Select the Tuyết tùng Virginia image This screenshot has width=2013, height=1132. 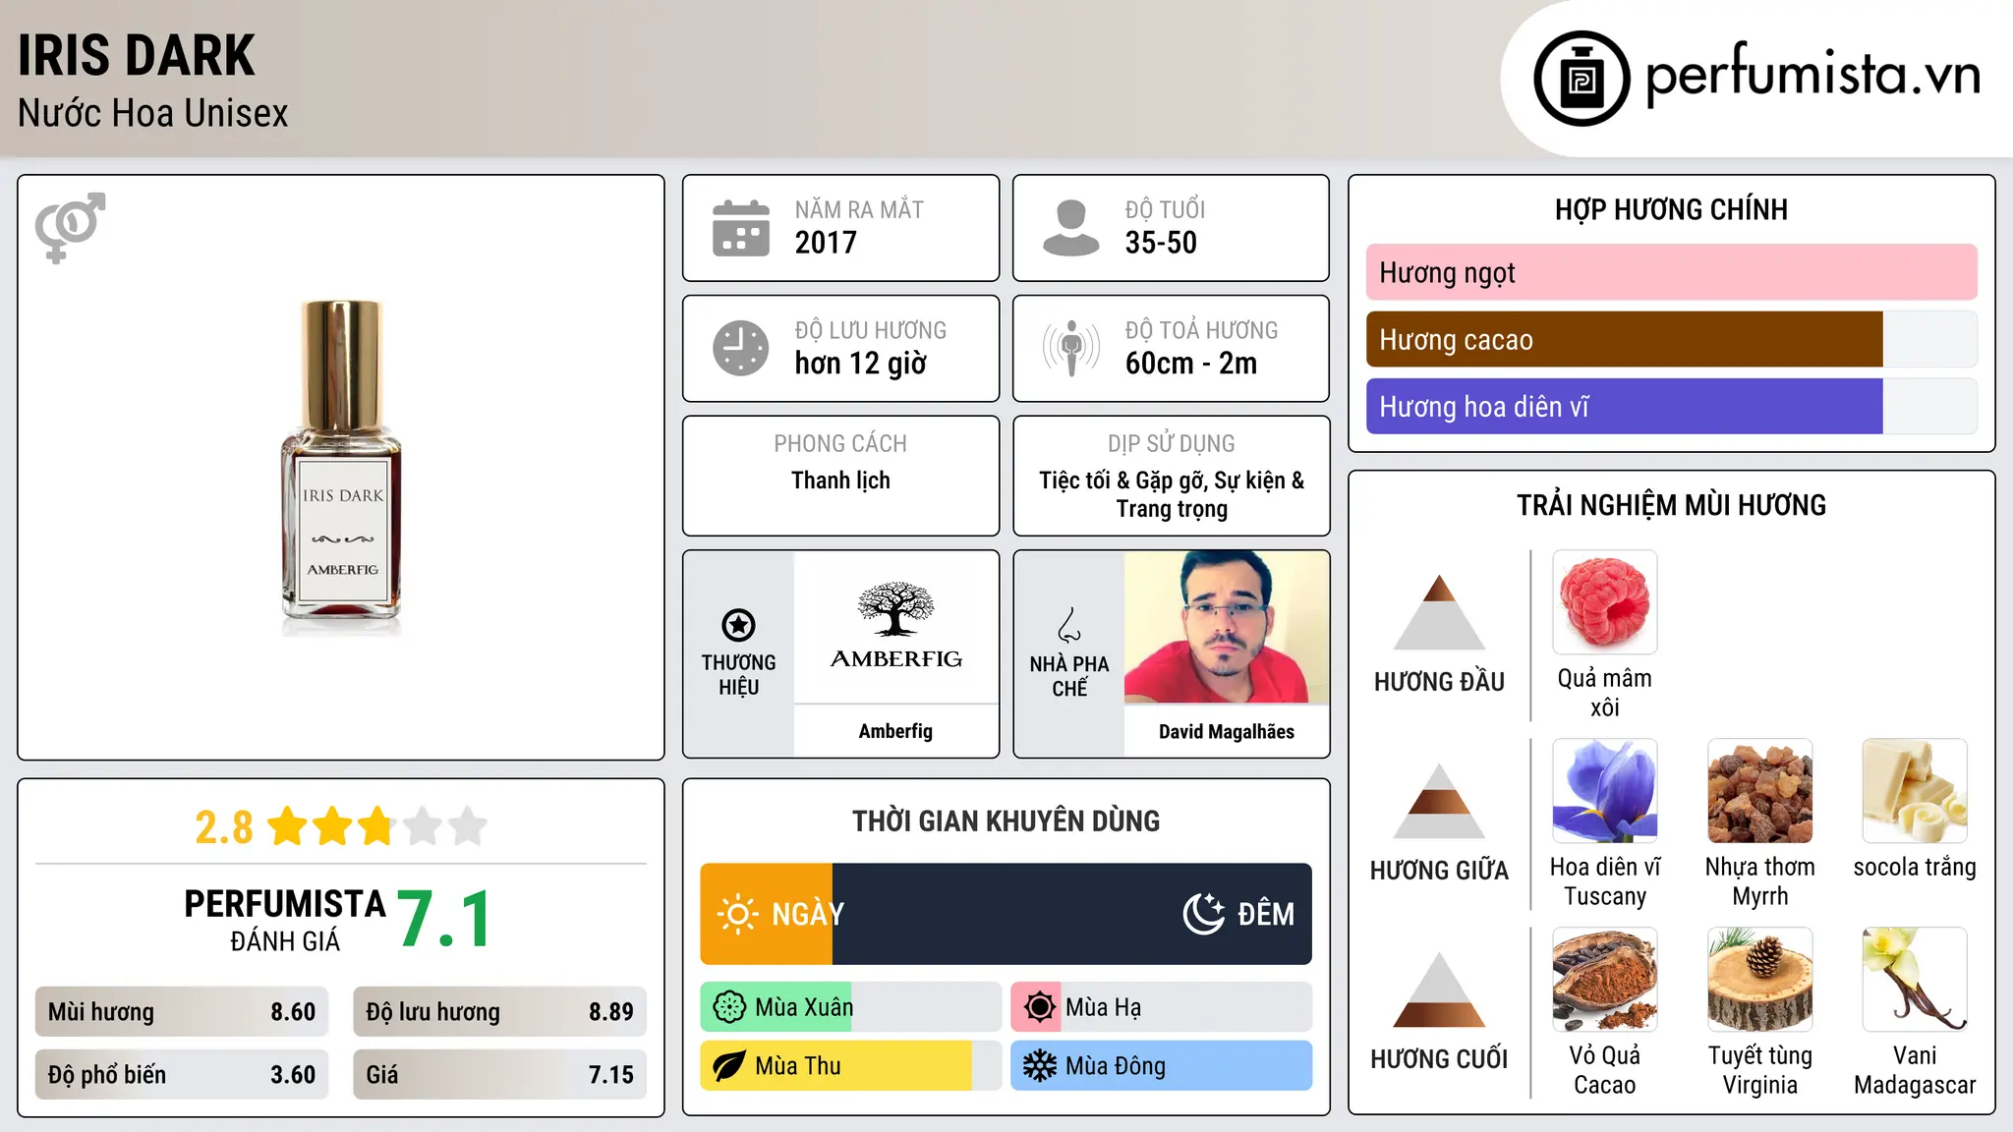point(1760,980)
